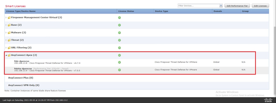Click green status icon for Malware
Screen dimensions: 276x103
point(119,33)
